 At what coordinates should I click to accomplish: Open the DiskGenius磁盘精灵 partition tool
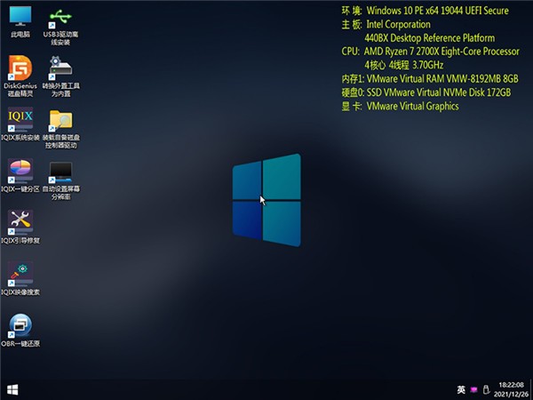(x=20, y=68)
